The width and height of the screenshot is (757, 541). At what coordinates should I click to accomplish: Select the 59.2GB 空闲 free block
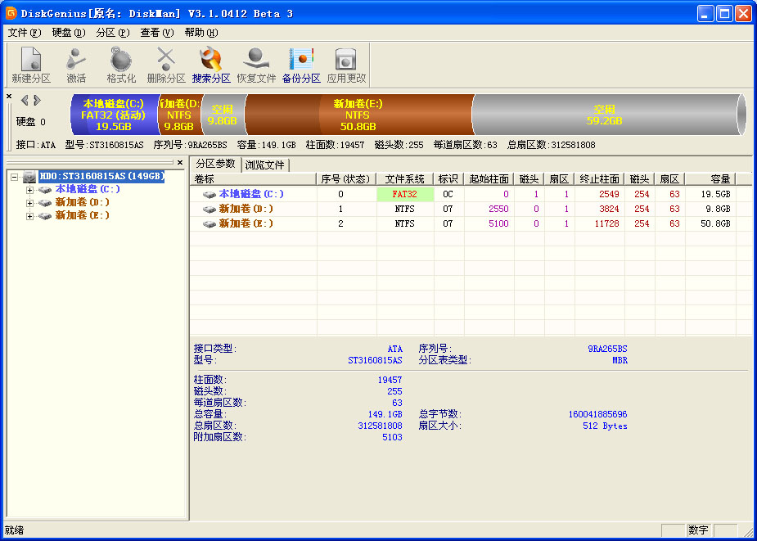coord(607,115)
